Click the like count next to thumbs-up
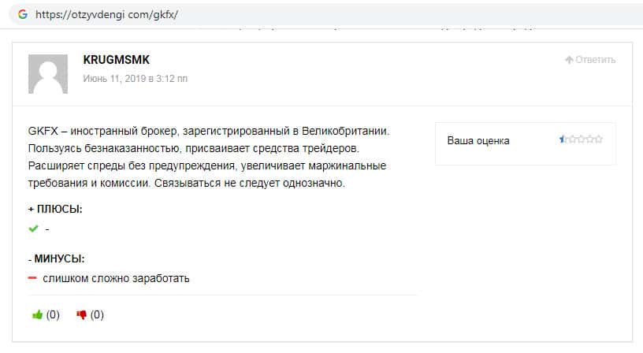The image size is (643, 353). (53, 315)
